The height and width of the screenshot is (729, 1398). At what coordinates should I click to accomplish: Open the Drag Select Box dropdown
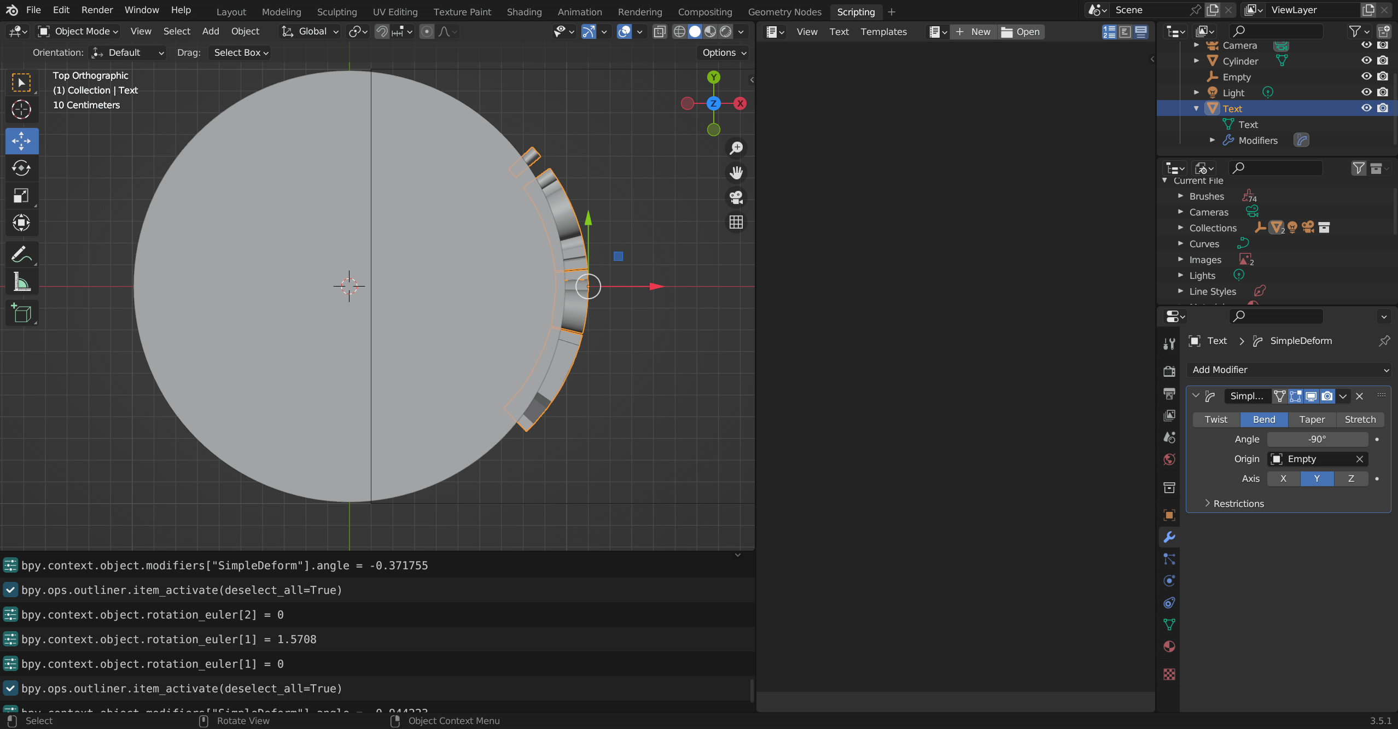241,53
